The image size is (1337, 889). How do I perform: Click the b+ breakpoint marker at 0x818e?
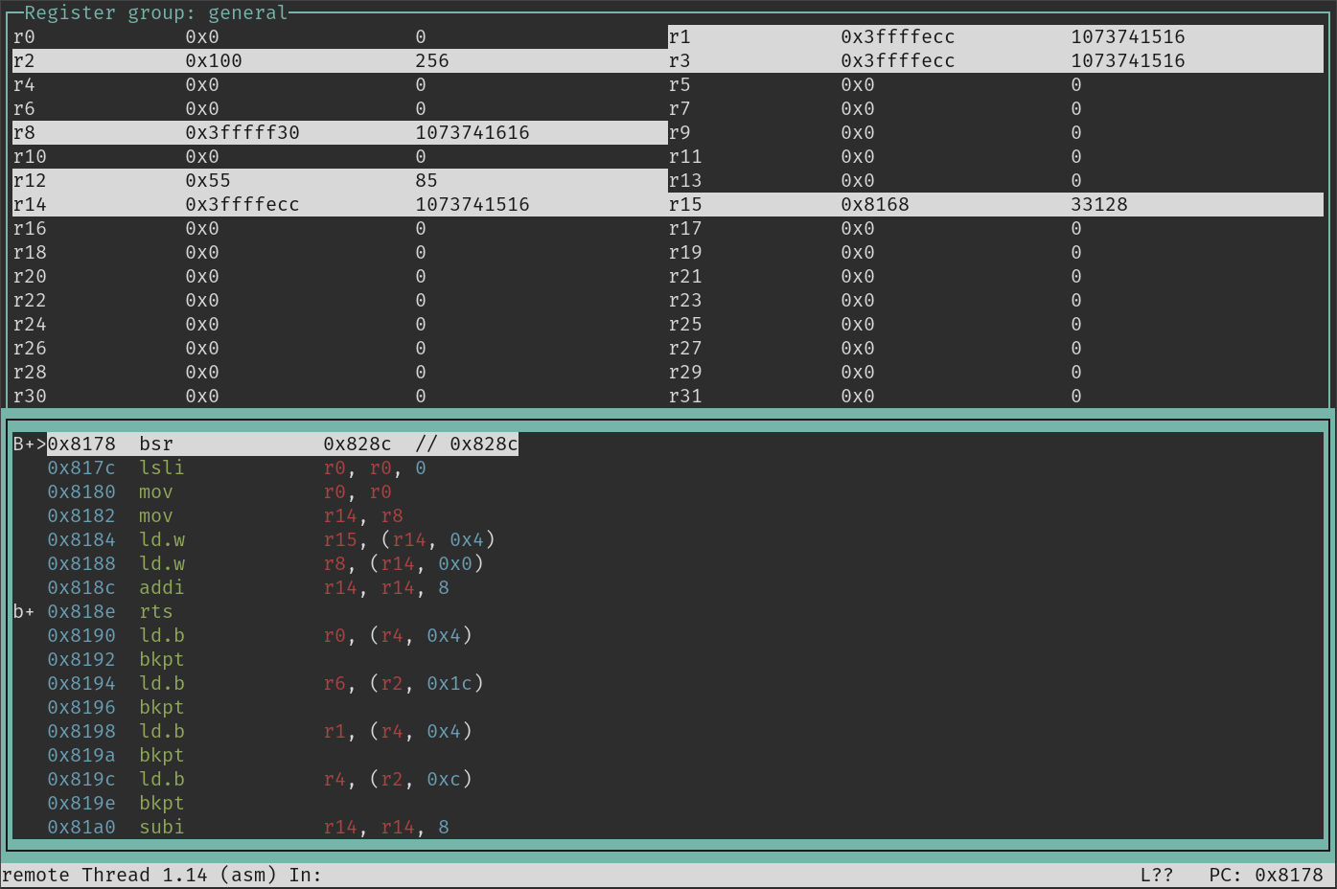pyautogui.click(x=24, y=611)
